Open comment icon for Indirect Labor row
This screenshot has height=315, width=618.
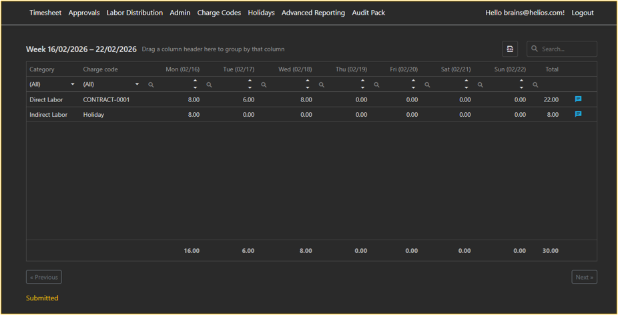pos(578,114)
